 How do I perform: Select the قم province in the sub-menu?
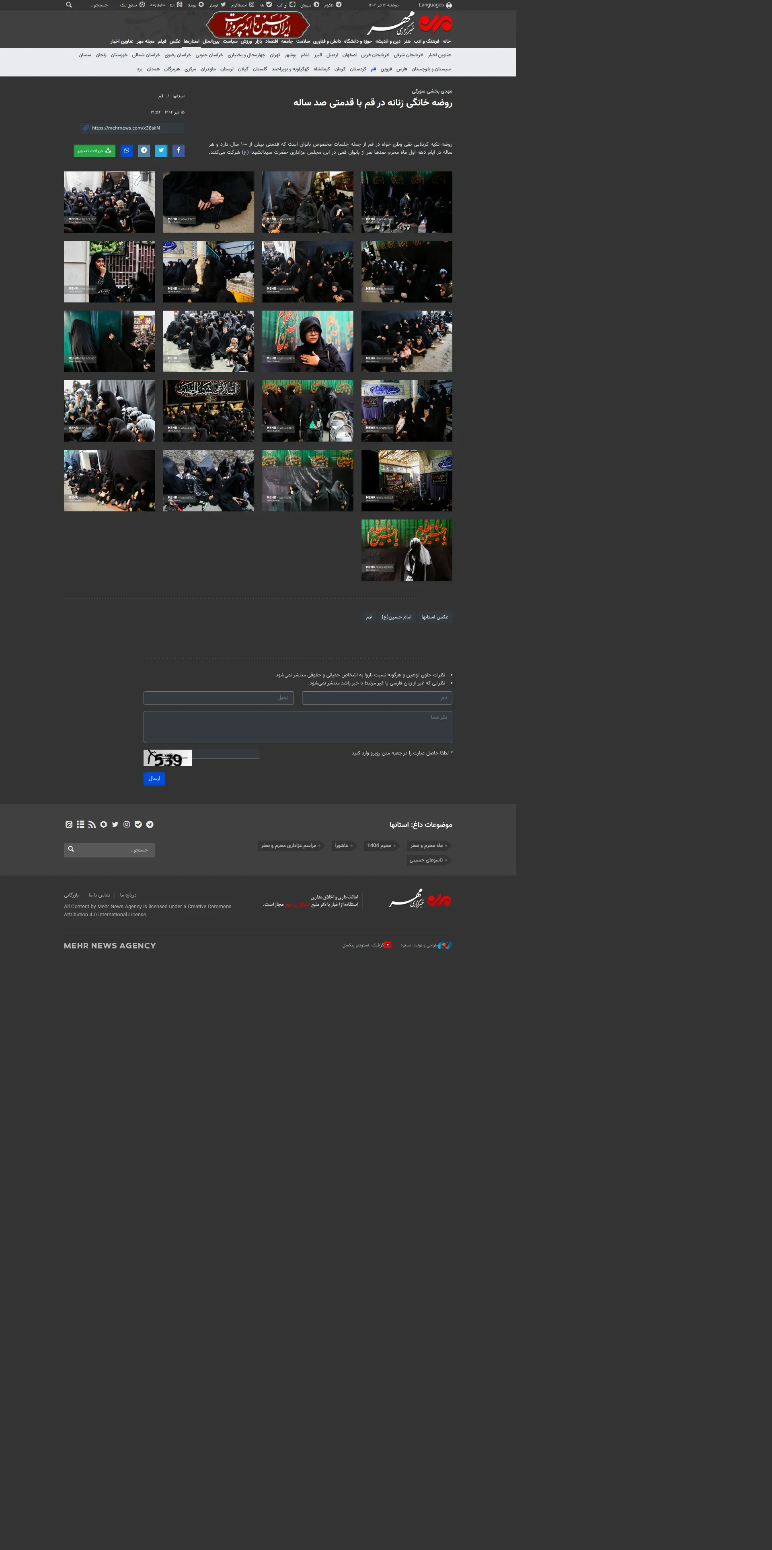click(x=374, y=69)
